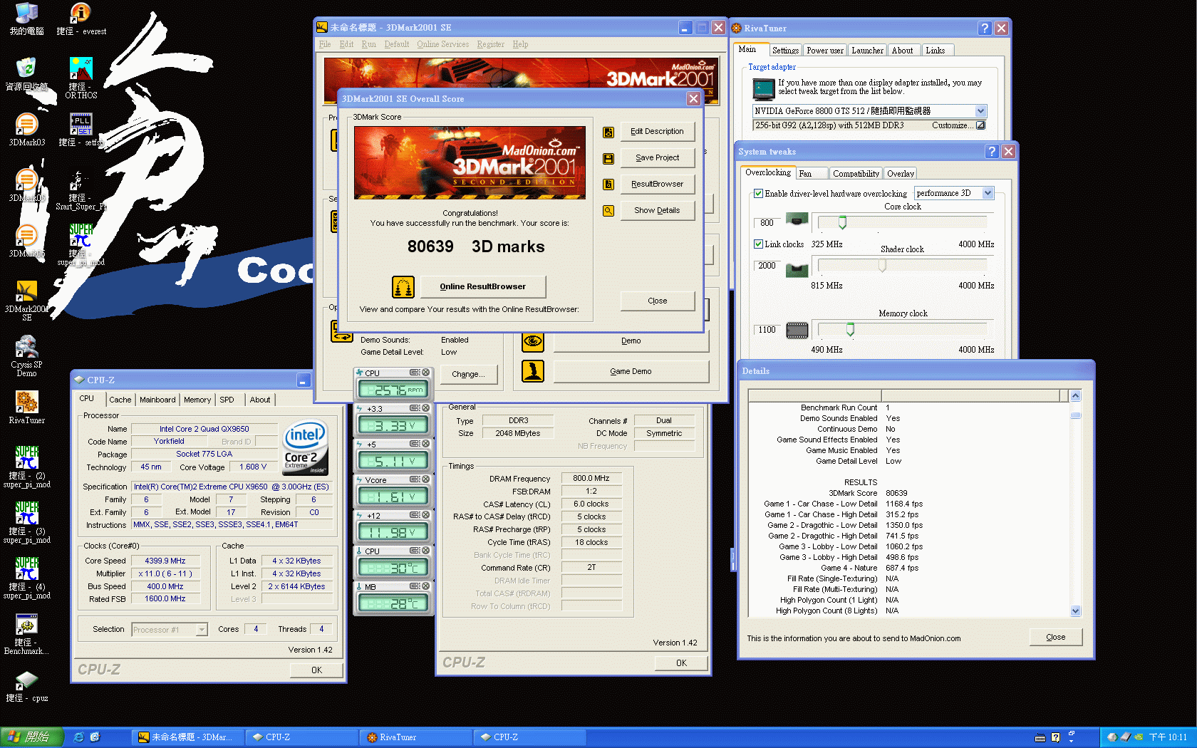Click the System tweaks help question button
Viewport: 1197px width, 748px height.
(991, 152)
